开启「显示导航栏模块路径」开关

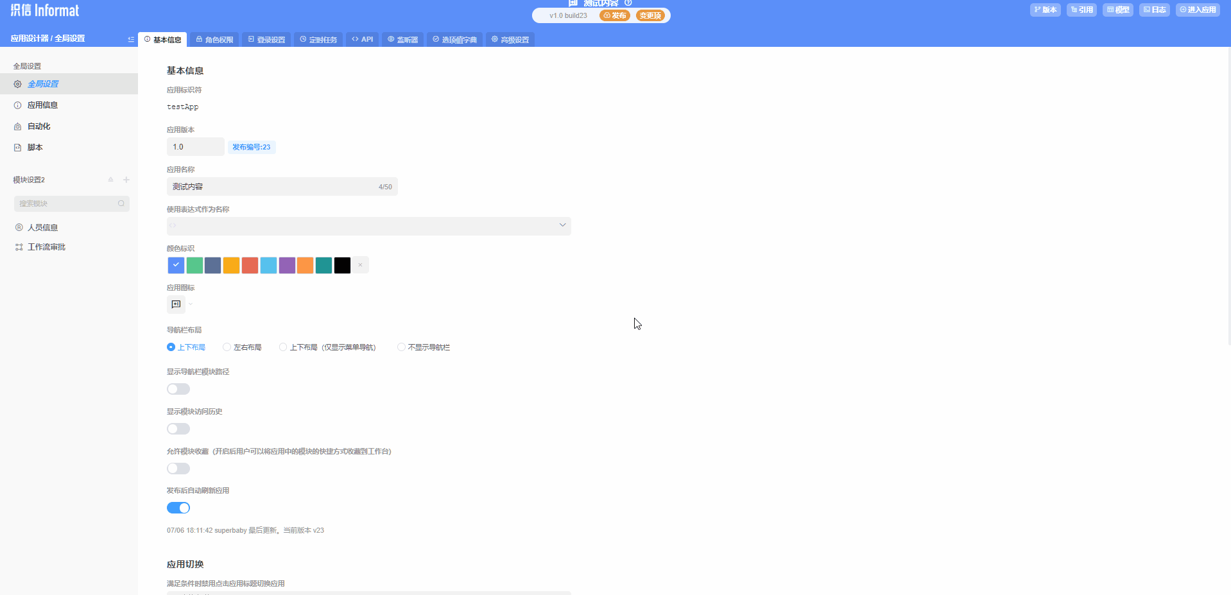click(x=178, y=388)
